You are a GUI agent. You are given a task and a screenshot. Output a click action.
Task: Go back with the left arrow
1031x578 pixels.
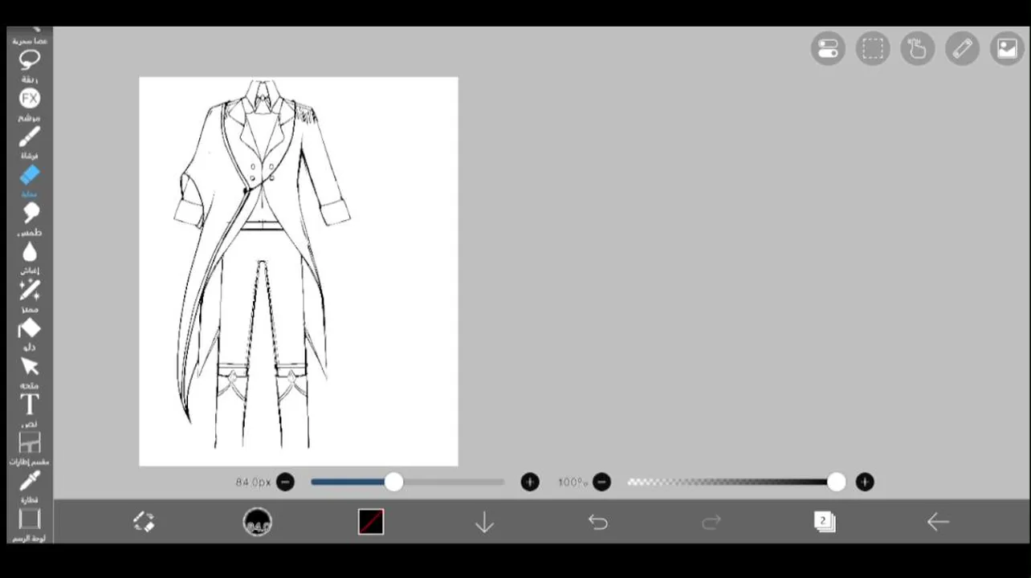point(938,523)
